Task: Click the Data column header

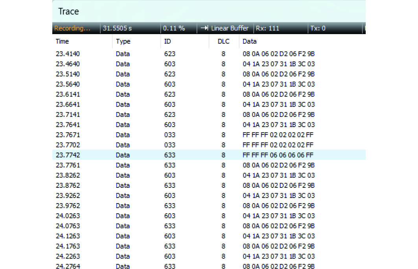Action: pyautogui.click(x=249, y=41)
